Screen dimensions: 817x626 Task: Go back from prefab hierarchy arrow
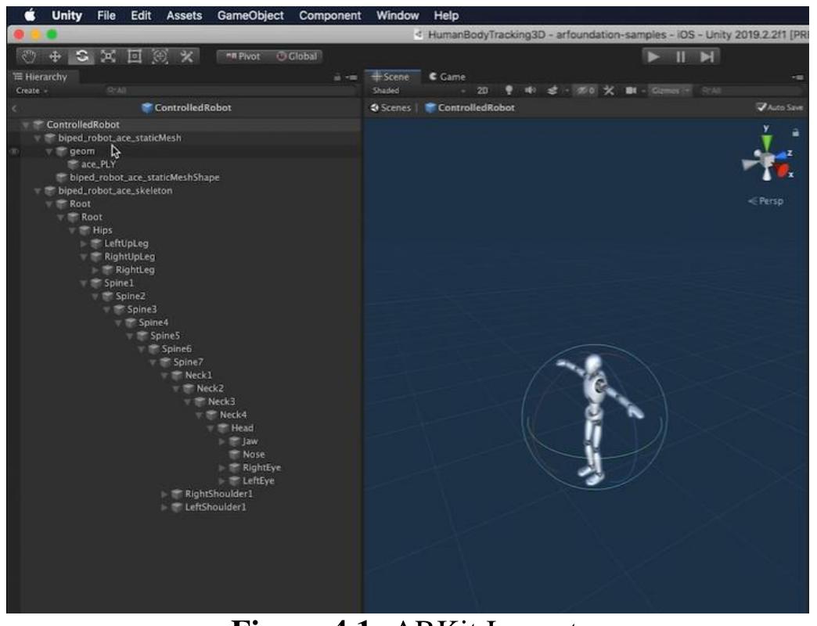[14, 108]
